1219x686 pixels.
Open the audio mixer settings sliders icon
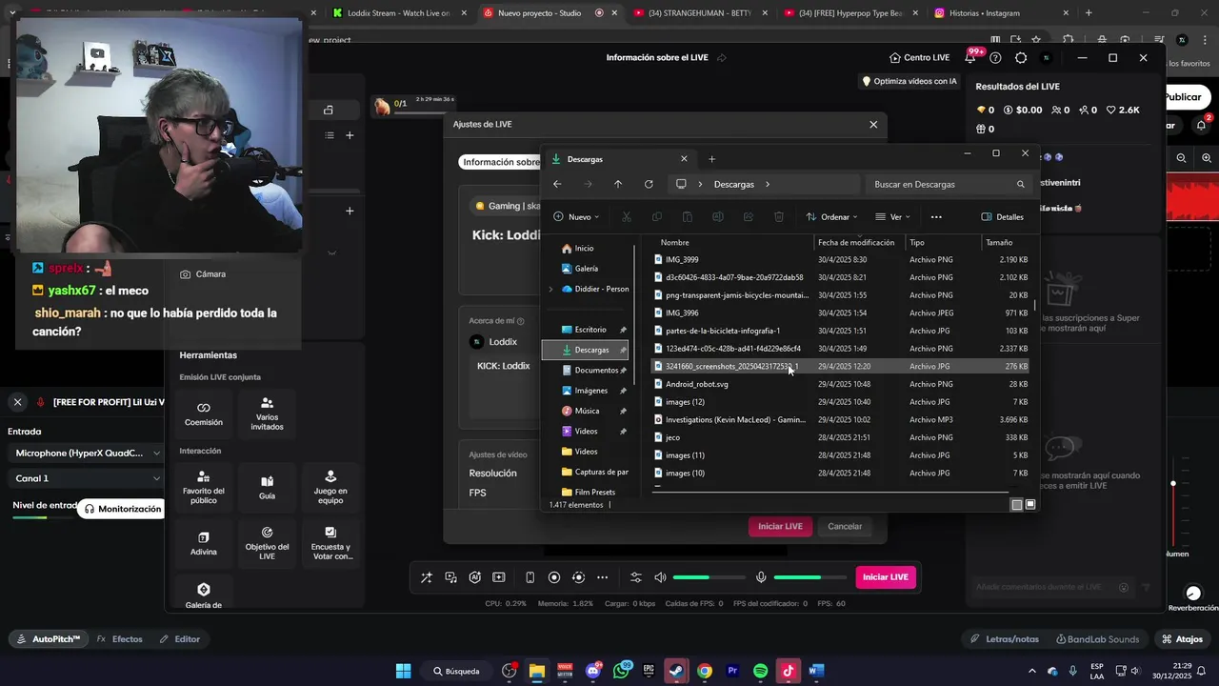[636, 577]
